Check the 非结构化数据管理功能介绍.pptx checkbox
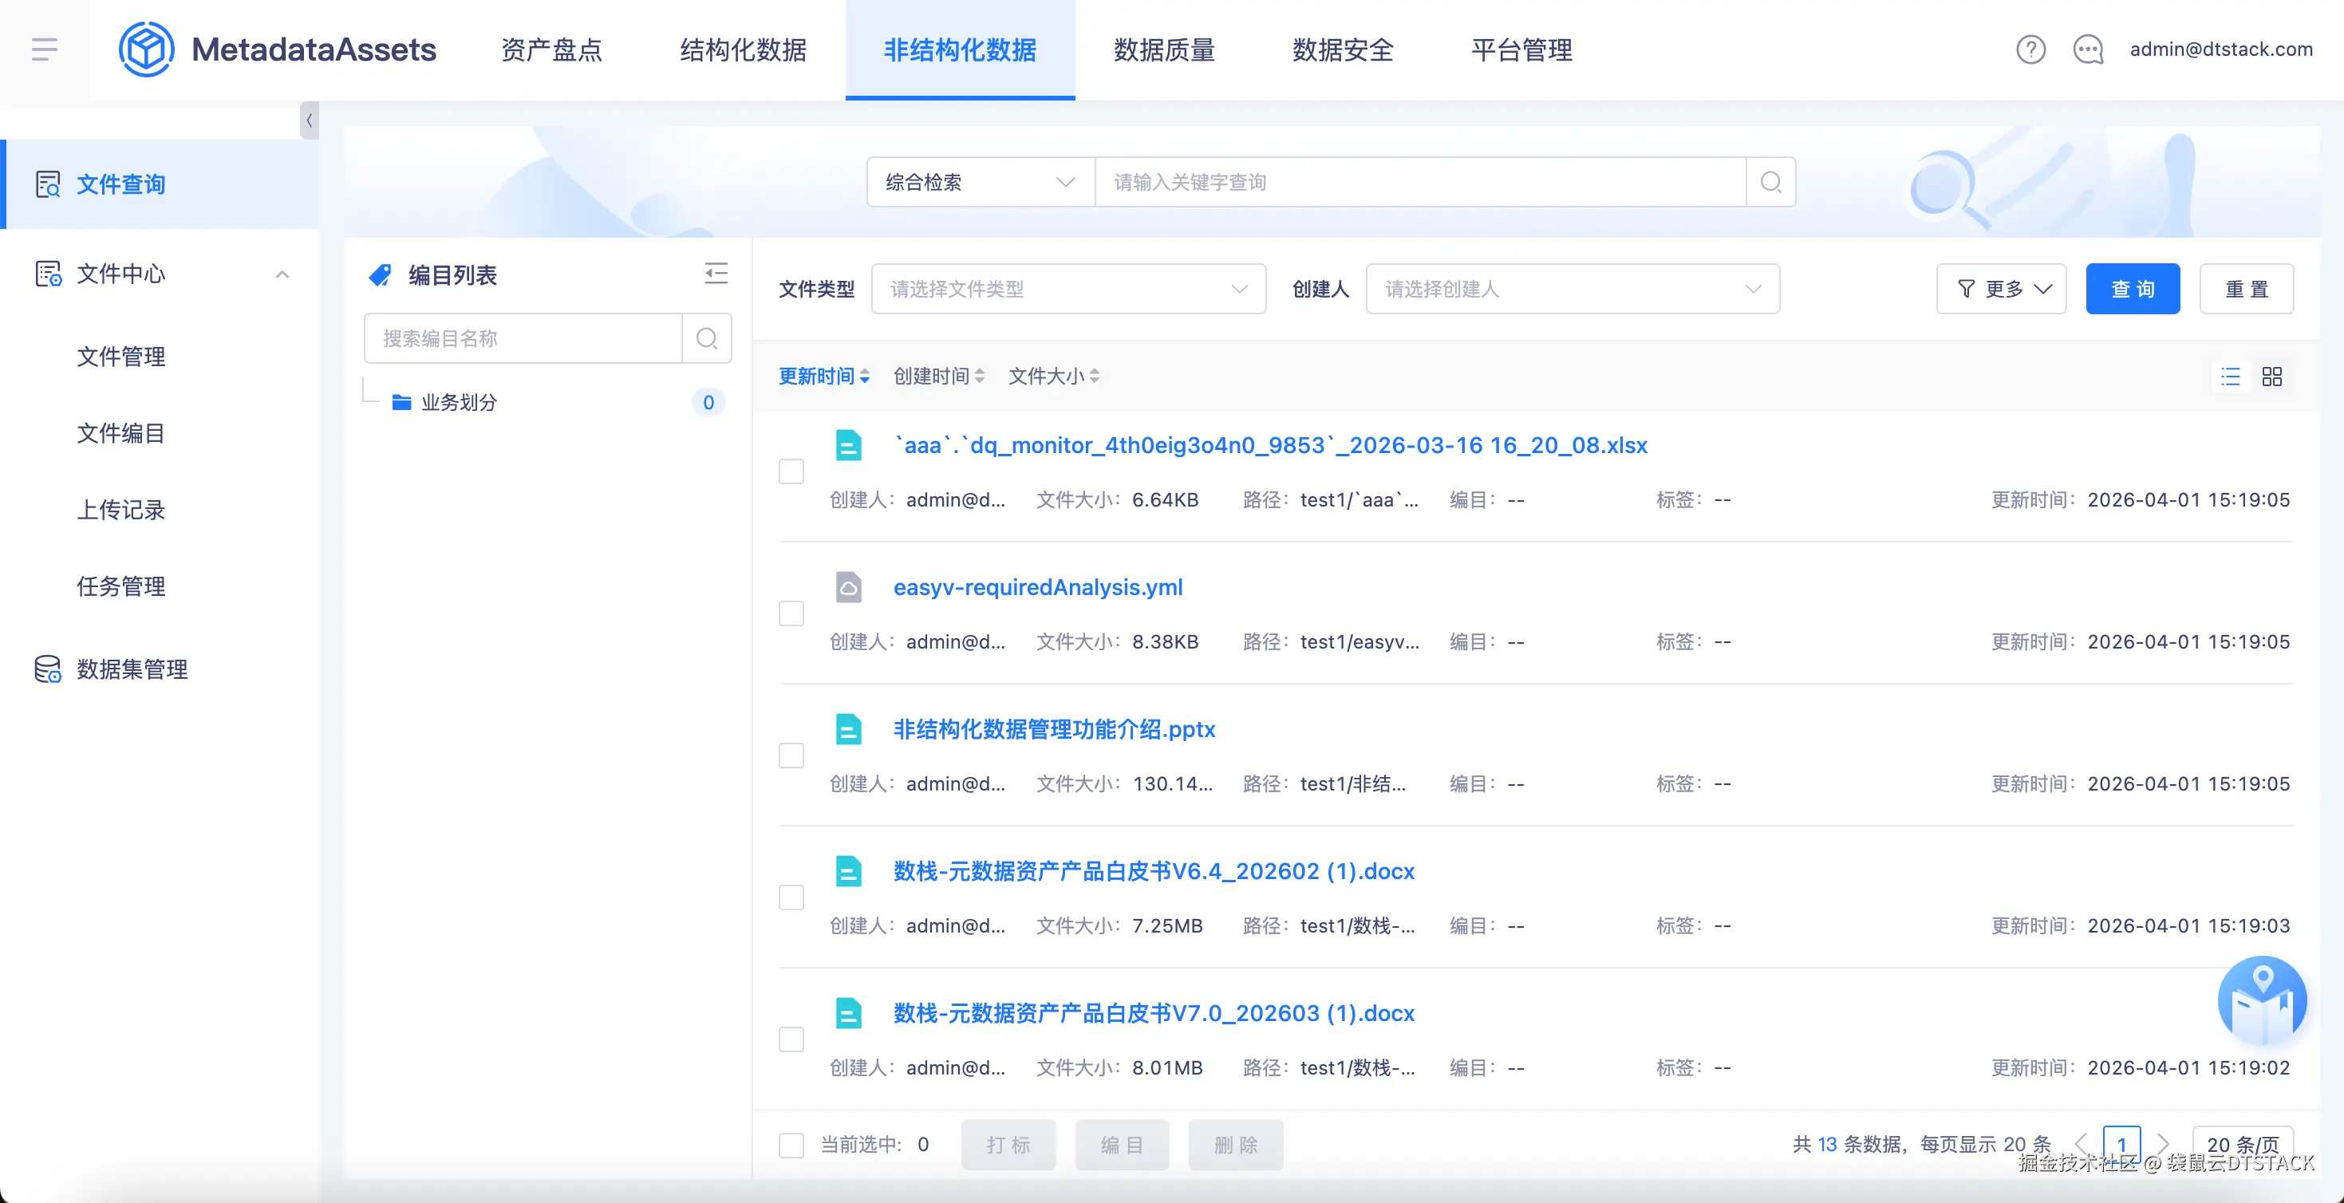 click(x=791, y=755)
